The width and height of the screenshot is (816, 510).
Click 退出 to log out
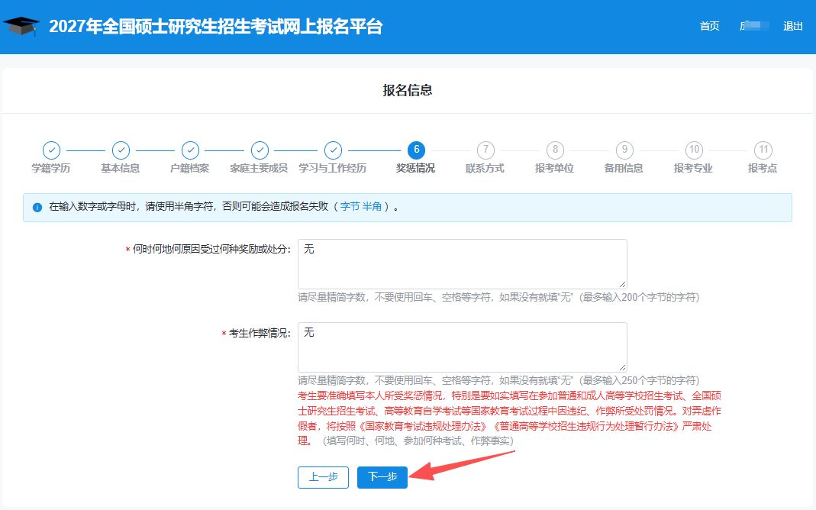792,26
